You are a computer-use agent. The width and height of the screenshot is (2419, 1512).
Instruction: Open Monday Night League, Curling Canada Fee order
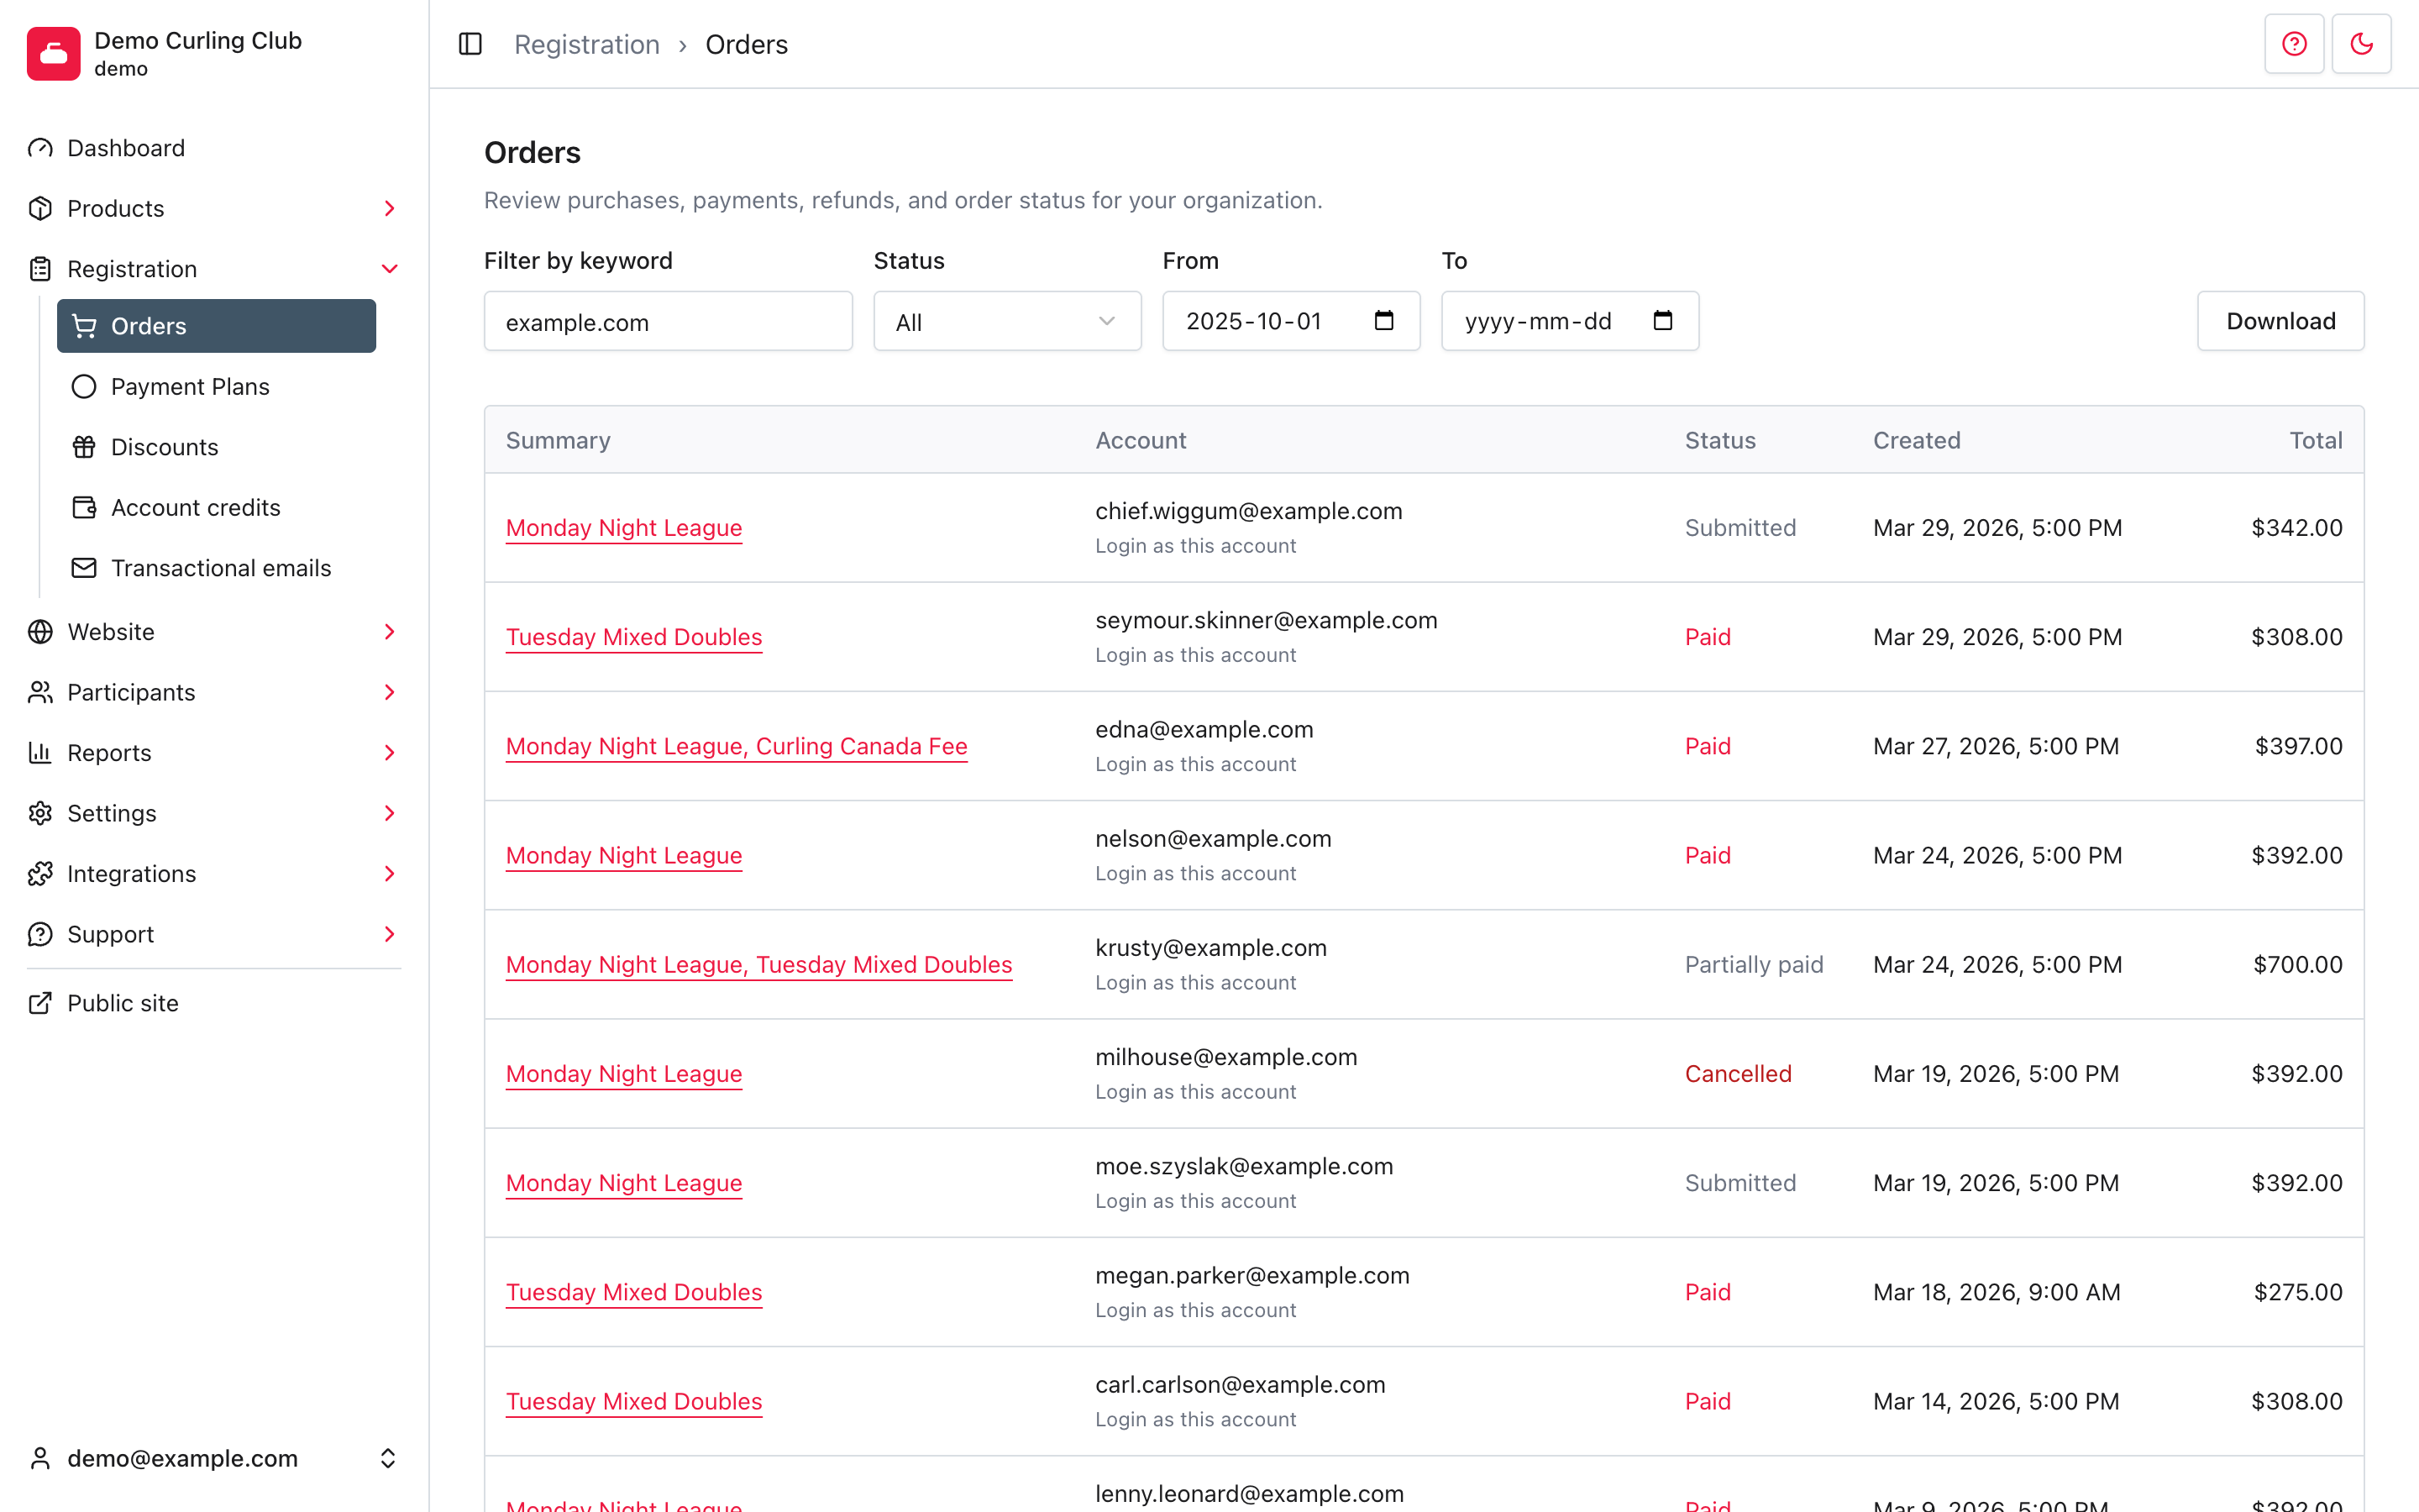[x=737, y=746]
